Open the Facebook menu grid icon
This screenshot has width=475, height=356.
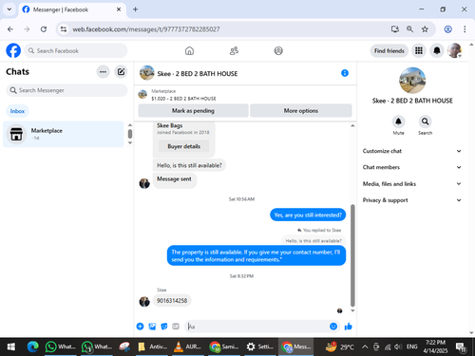[x=419, y=50]
